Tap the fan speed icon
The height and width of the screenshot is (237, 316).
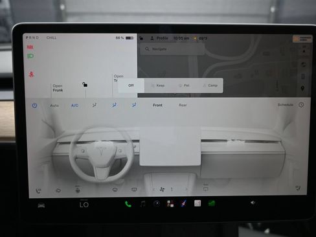click(162, 190)
